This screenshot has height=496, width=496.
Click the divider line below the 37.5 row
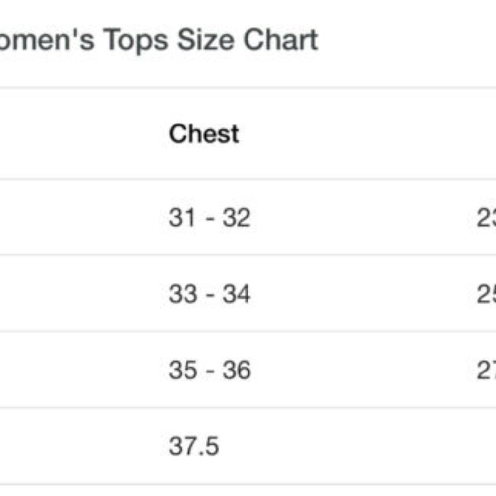click(x=248, y=485)
